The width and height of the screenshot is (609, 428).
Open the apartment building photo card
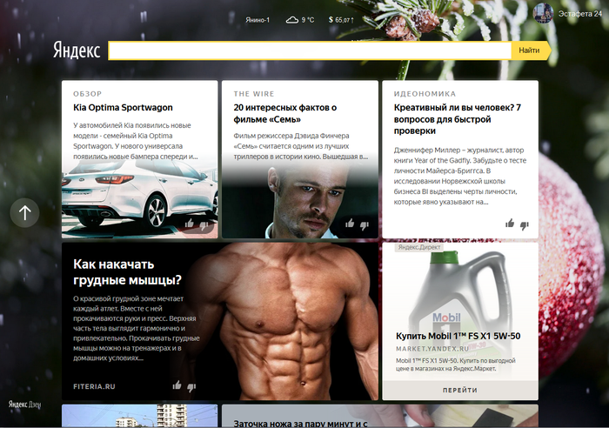pos(139,416)
